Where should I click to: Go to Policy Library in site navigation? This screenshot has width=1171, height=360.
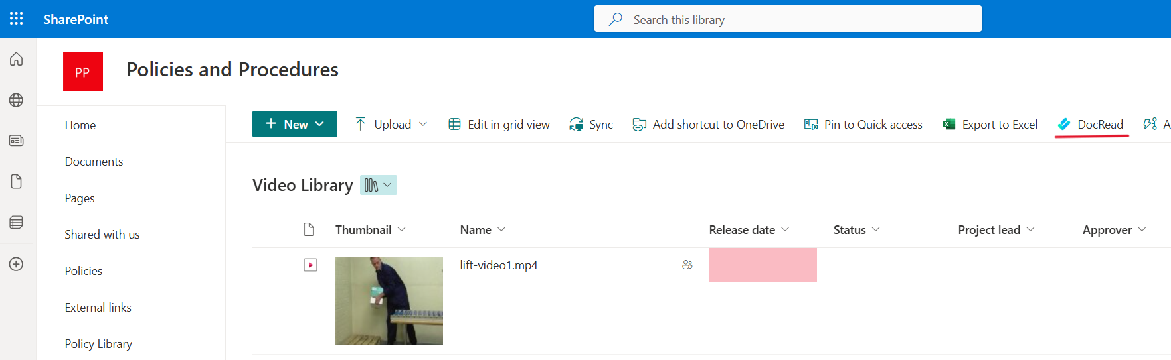point(98,343)
